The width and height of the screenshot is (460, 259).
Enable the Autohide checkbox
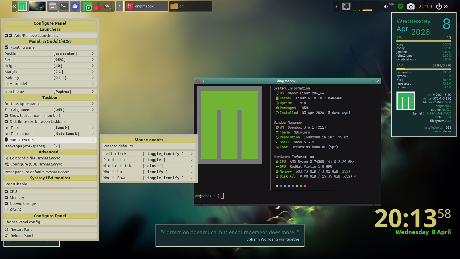point(6,83)
